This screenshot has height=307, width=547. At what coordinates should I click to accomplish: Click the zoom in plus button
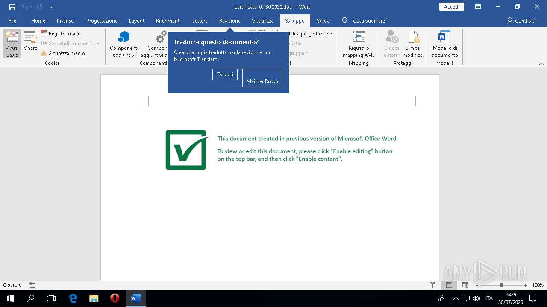pyautogui.click(x=526, y=285)
